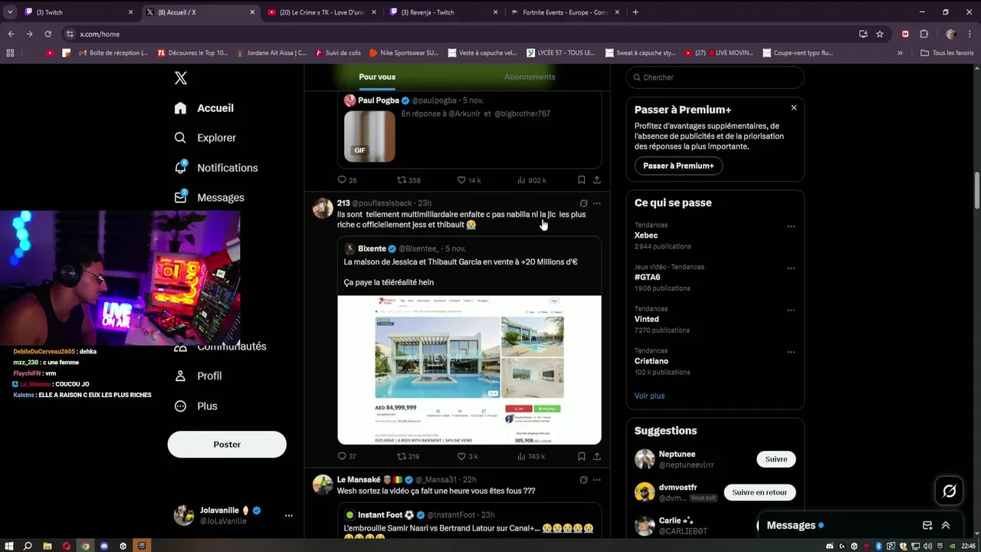The height and width of the screenshot is (552, 981).
Task: Open more options on Le Mansaké post
Action: point(596,480)
